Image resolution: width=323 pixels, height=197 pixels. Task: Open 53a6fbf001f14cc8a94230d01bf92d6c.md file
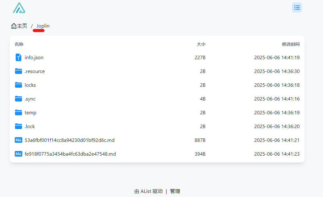pyautogui.click(x=70, y=140)
